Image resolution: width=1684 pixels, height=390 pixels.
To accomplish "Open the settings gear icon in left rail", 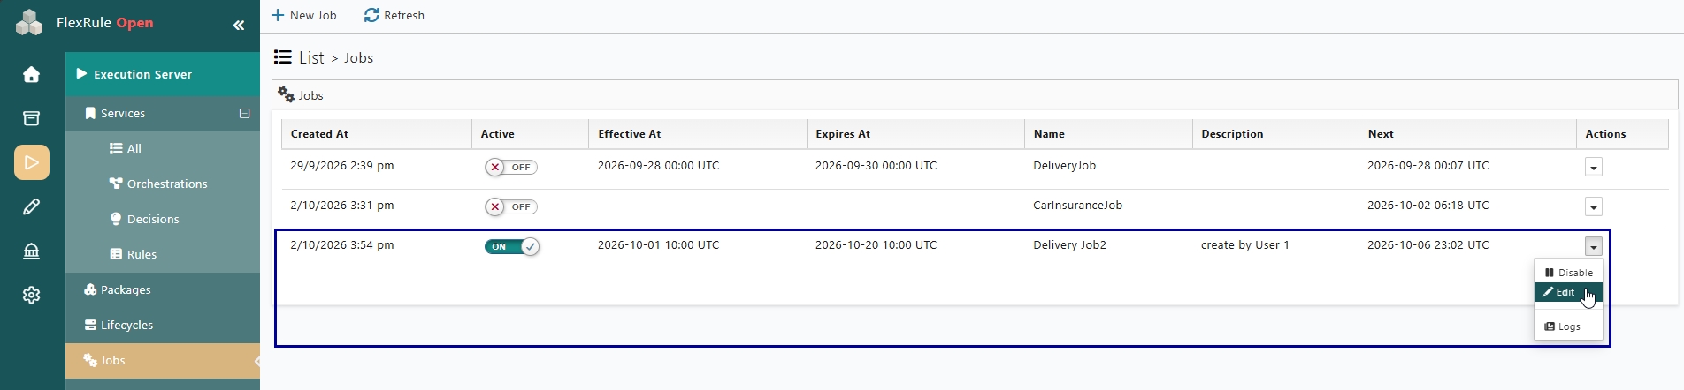I will [x=31, y=295].
